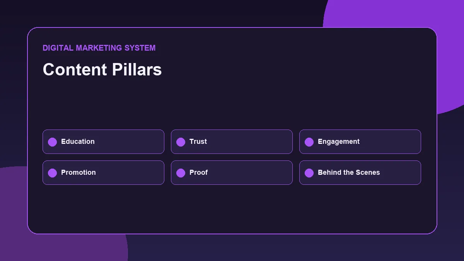Click the Content Pillars heading
Image resolution: width=464 pixels, height=261 pixels.
coord(102,70)
